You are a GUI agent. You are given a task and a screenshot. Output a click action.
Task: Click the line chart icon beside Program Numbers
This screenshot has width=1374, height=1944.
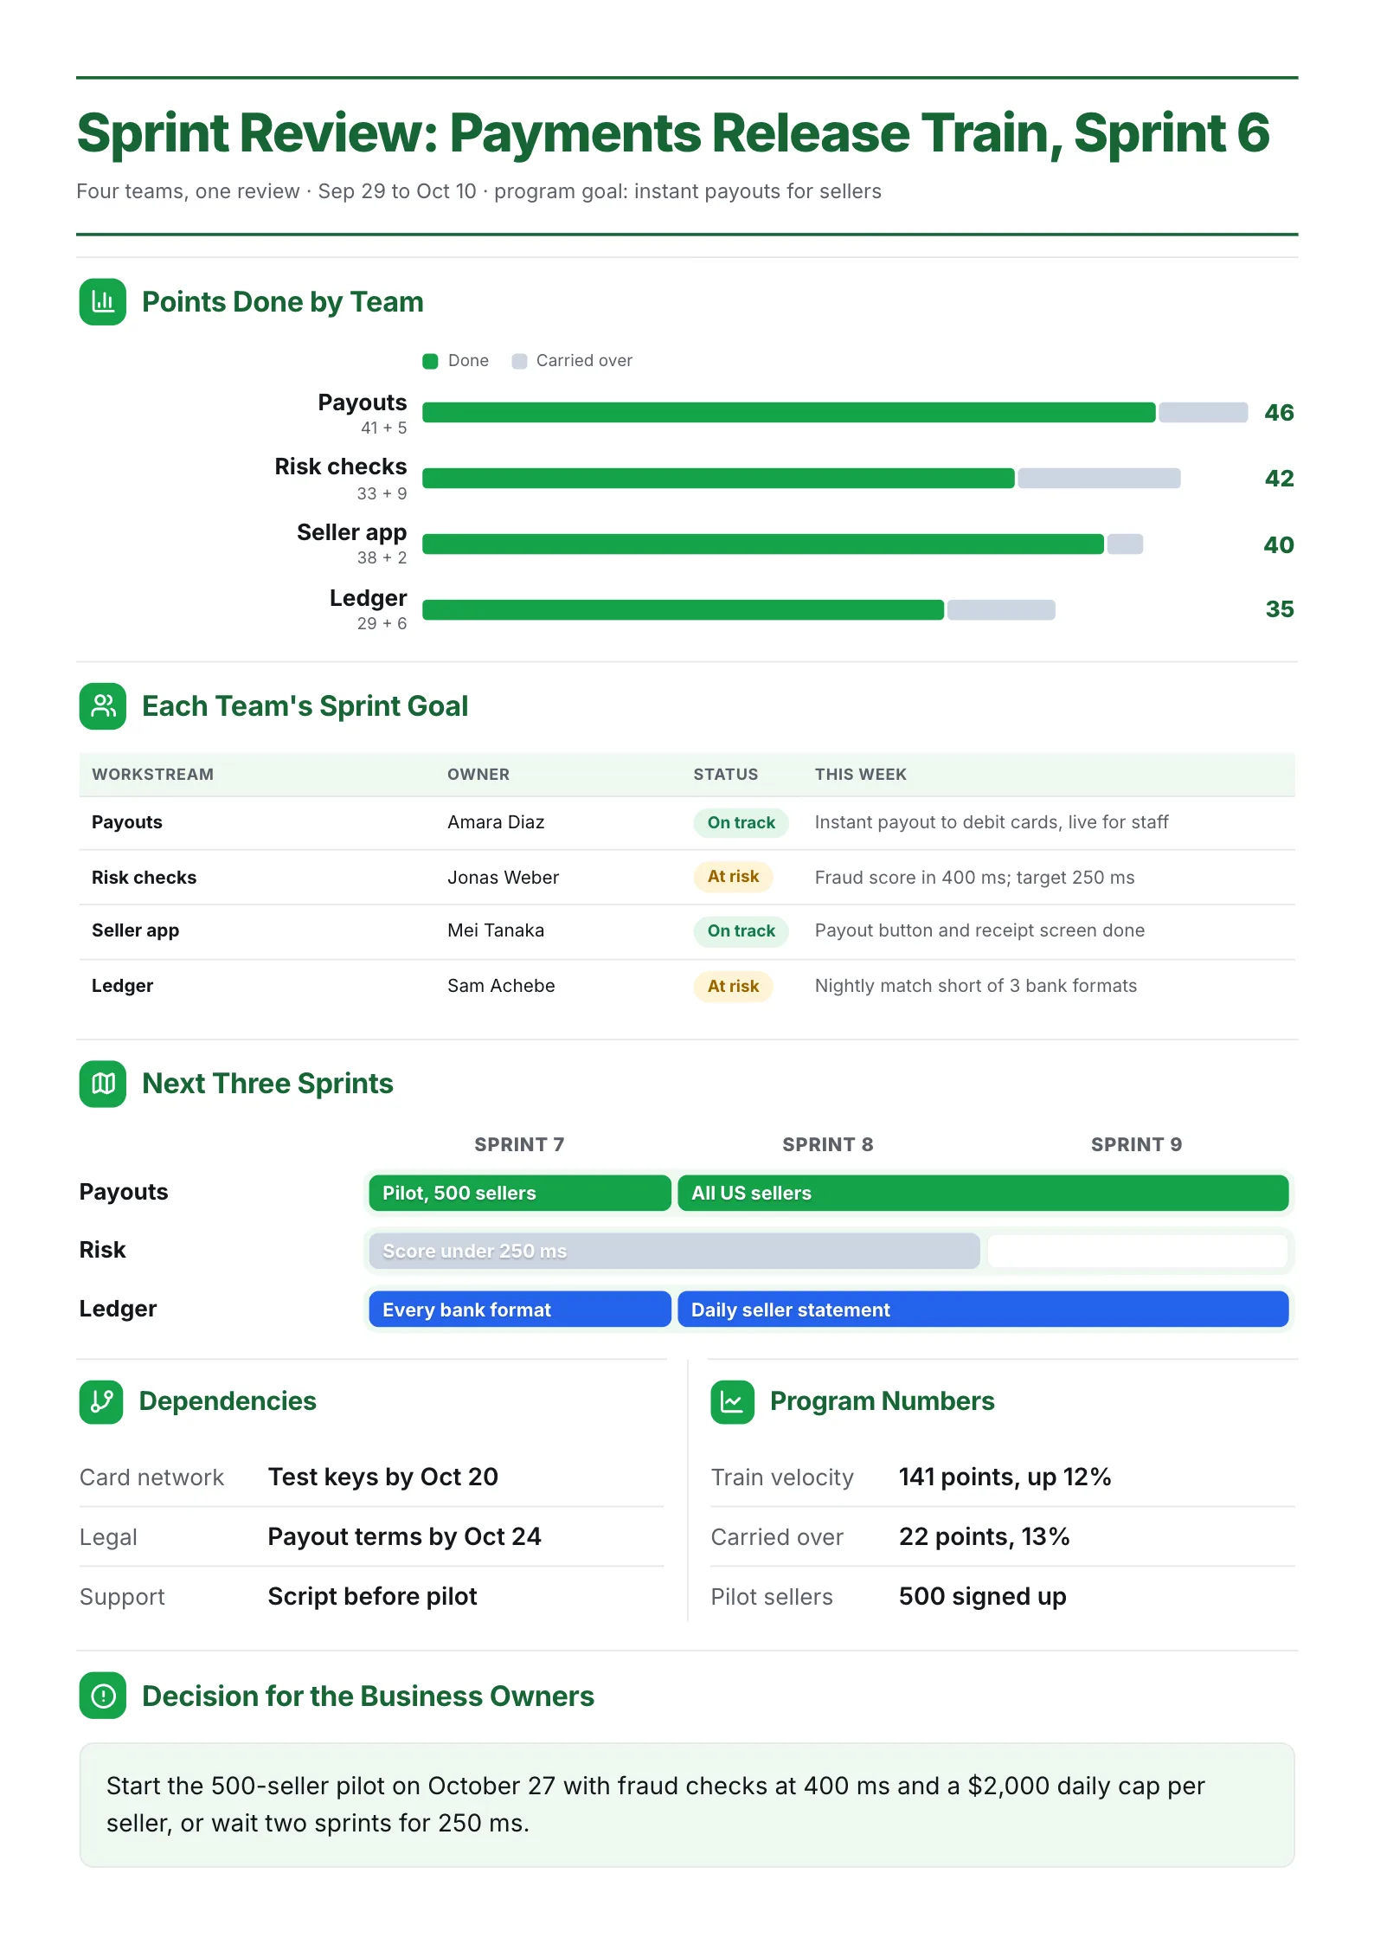(x=733, y=1401)
